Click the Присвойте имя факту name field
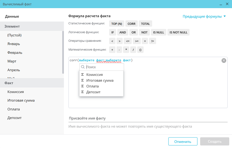232x148 pixels. click(148, 118)
